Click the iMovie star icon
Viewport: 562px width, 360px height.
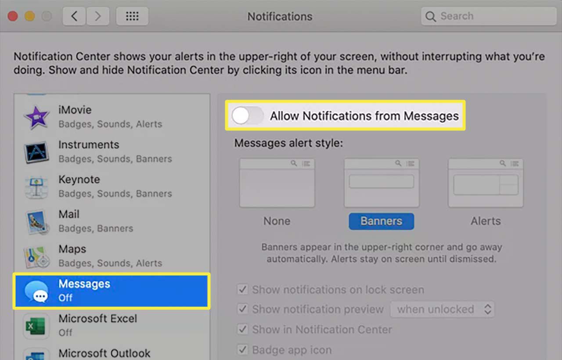click(x=37, y=117)
